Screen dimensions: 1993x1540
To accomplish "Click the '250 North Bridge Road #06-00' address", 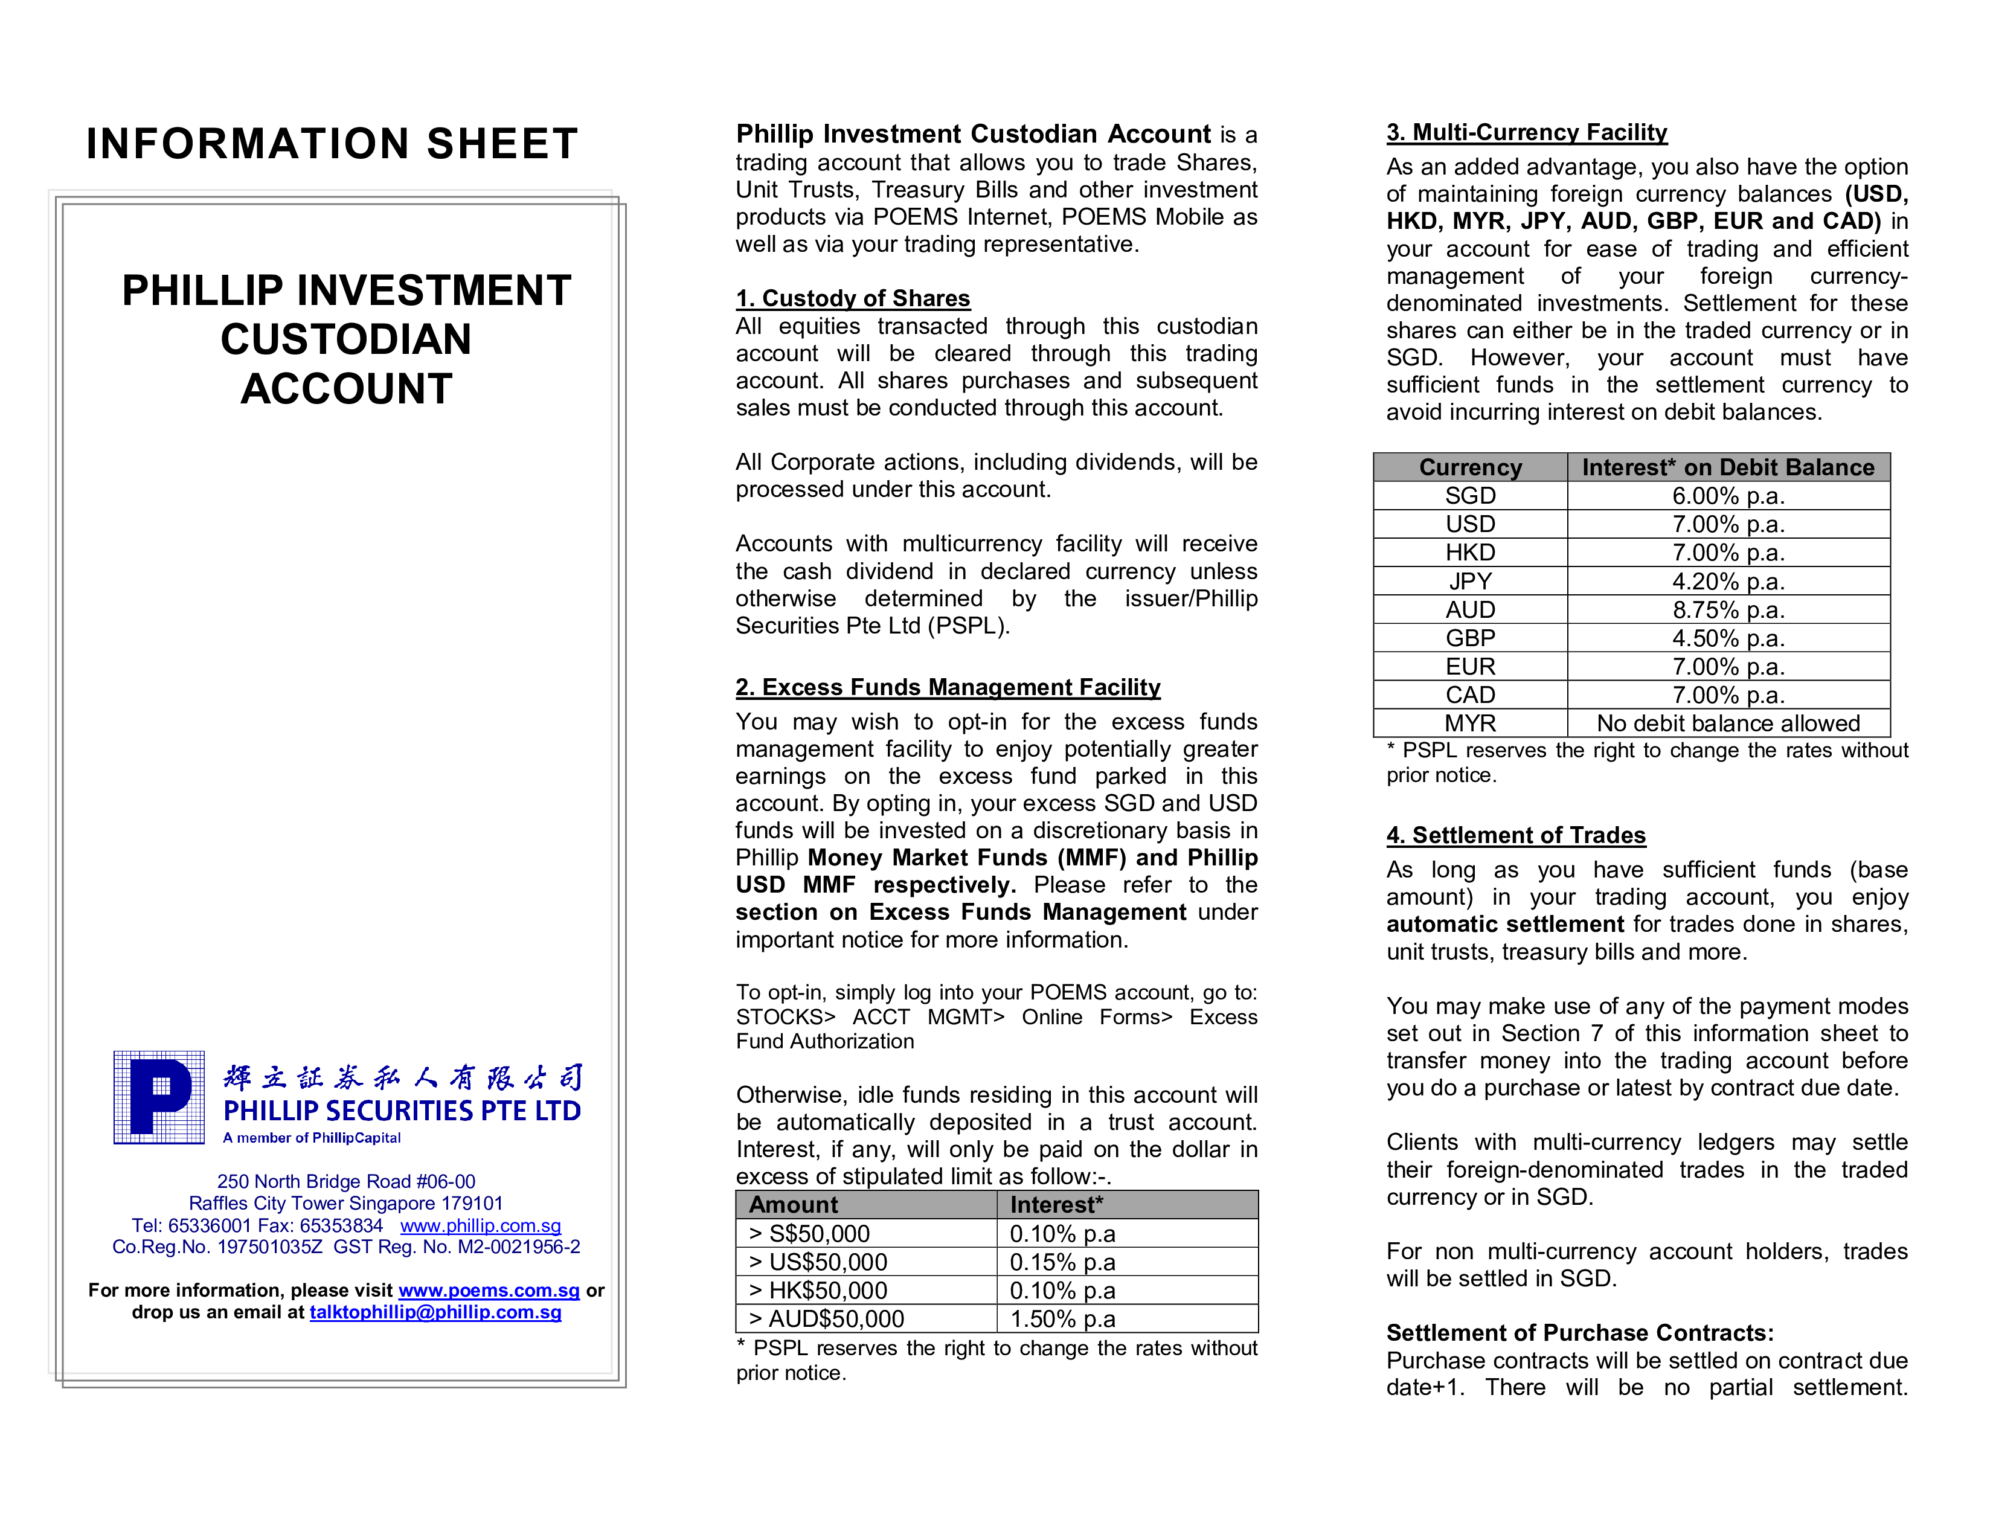I will pyautogui.click(x=346, y=1181).
